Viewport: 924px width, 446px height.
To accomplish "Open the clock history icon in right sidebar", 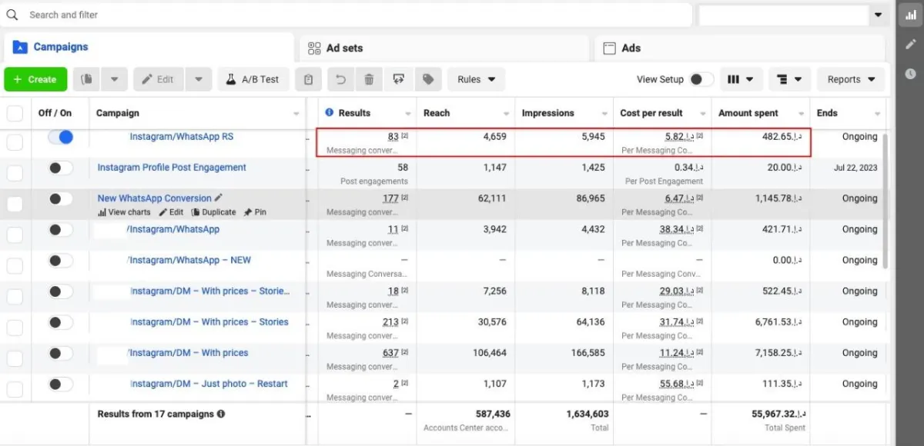I will pyautogui.click(x=911, y=74).
